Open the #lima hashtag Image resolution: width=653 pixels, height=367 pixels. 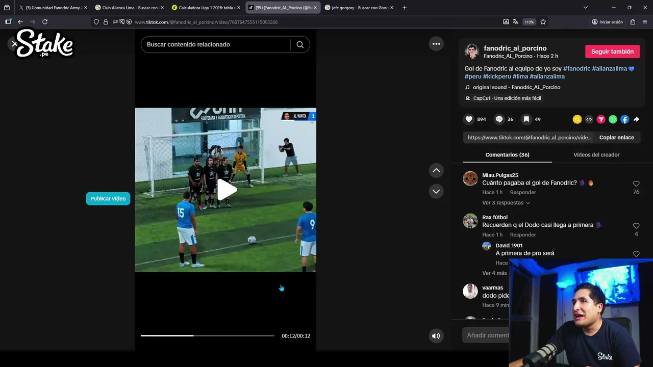(520, 76)
